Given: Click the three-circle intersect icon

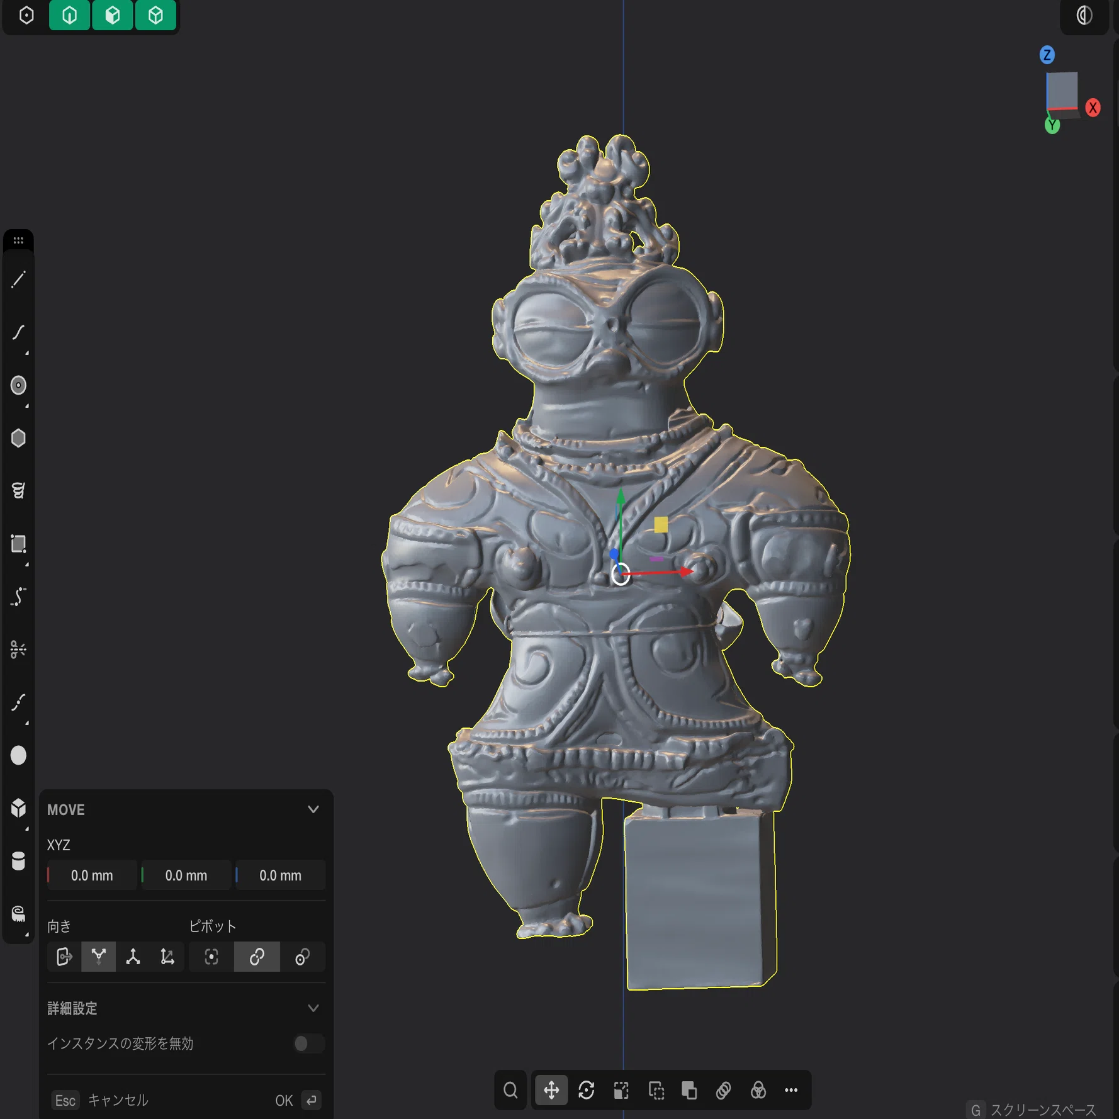Looking at the screenshot, I should 758,1090.
